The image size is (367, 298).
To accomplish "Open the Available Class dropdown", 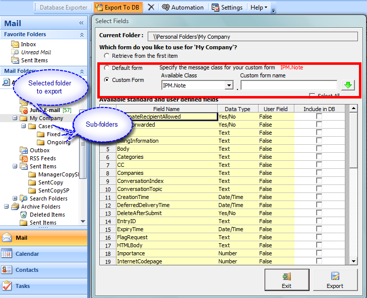I will pos(229,86).
